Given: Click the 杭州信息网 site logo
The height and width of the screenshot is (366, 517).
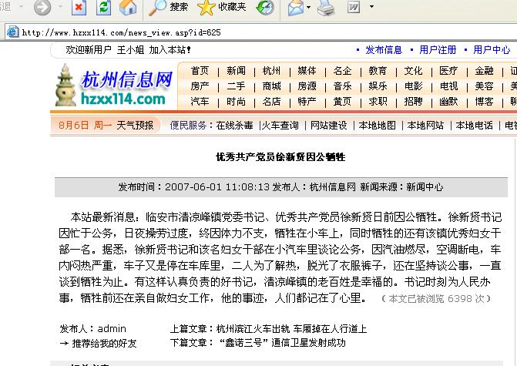Looking at the screenshot, I should tap(115, 86).
